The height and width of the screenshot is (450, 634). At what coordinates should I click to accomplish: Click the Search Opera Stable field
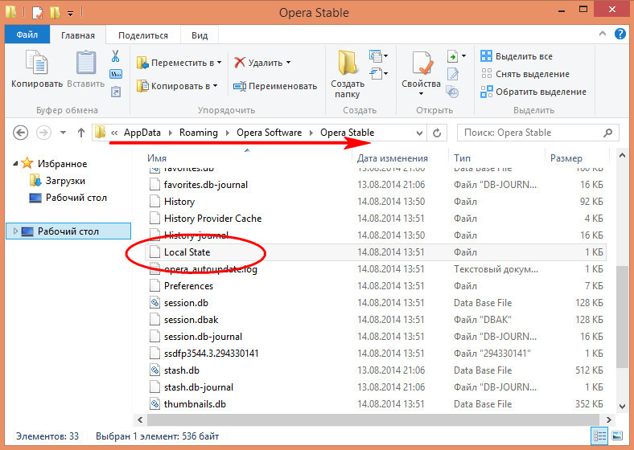click(537, 133)
